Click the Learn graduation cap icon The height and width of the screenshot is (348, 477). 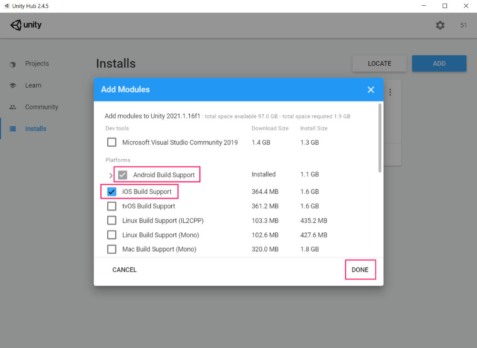[12, 85]
